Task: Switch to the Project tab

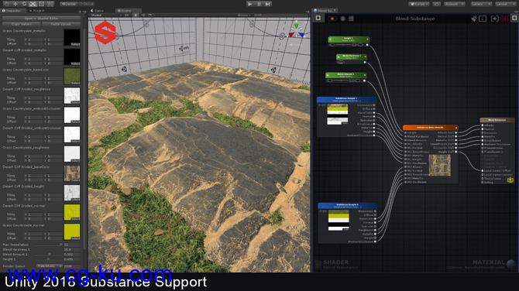Action: (x=37, y=11)
